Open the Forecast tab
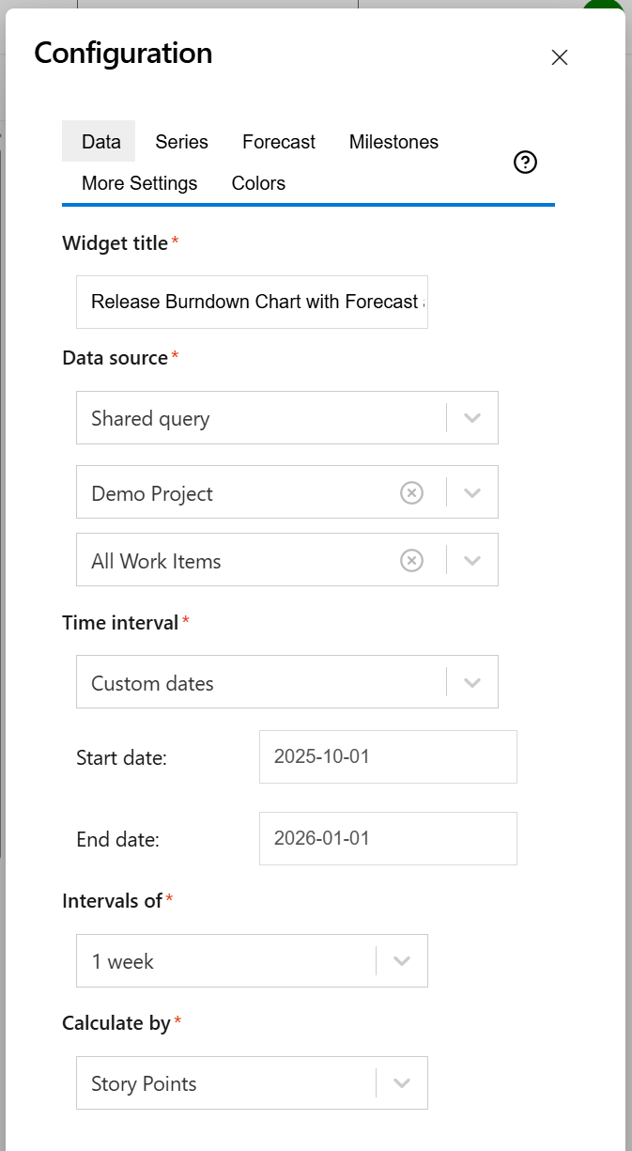Screen dimensions: 632x1151 278,141
